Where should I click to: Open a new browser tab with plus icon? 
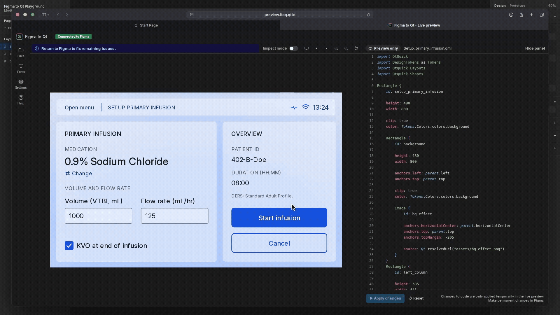click(531, 15)
